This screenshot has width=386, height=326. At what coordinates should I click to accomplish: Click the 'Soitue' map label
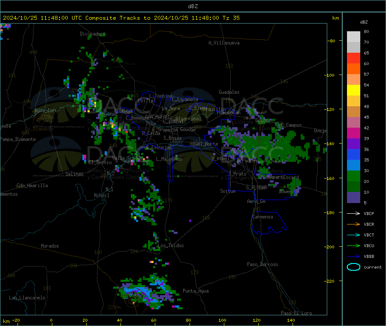[x=228, y=191]
